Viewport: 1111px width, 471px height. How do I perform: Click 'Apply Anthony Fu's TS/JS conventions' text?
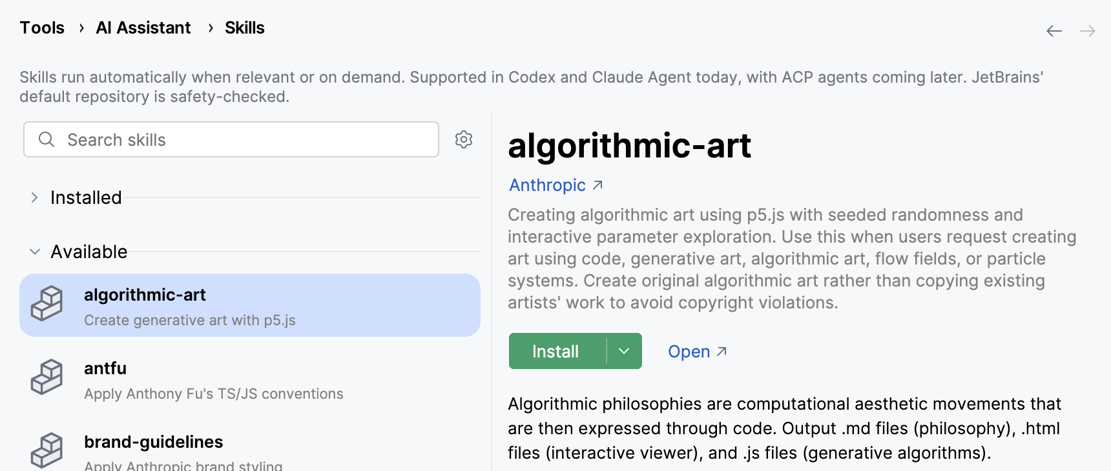click(214, 394)
